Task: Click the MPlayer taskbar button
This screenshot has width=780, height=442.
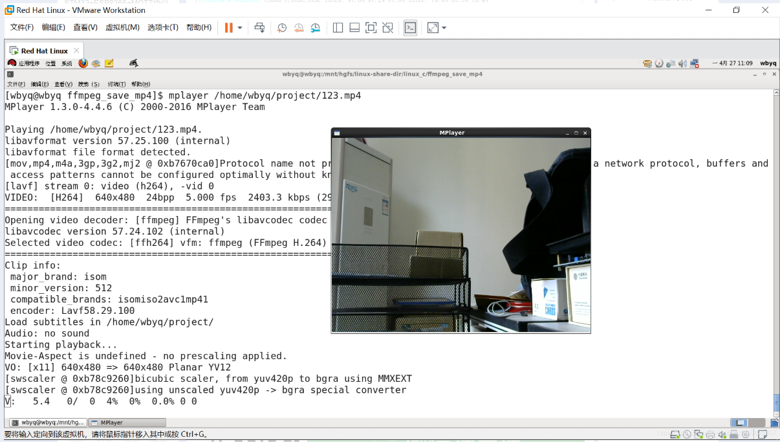Action: (126, 423)
